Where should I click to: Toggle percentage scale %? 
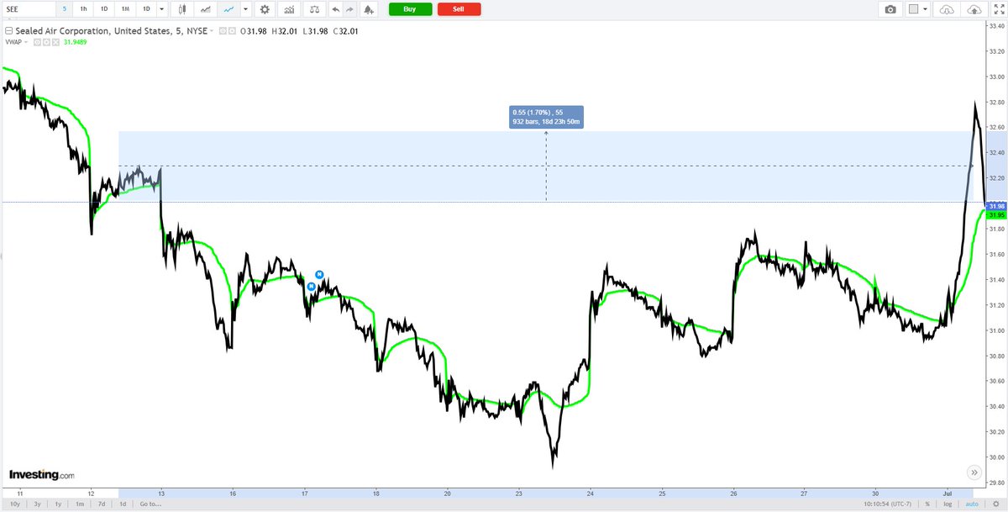pos(928,504)
